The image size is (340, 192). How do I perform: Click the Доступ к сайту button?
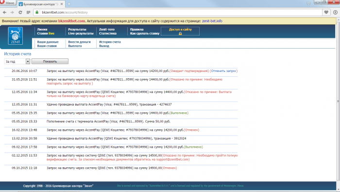180,31
